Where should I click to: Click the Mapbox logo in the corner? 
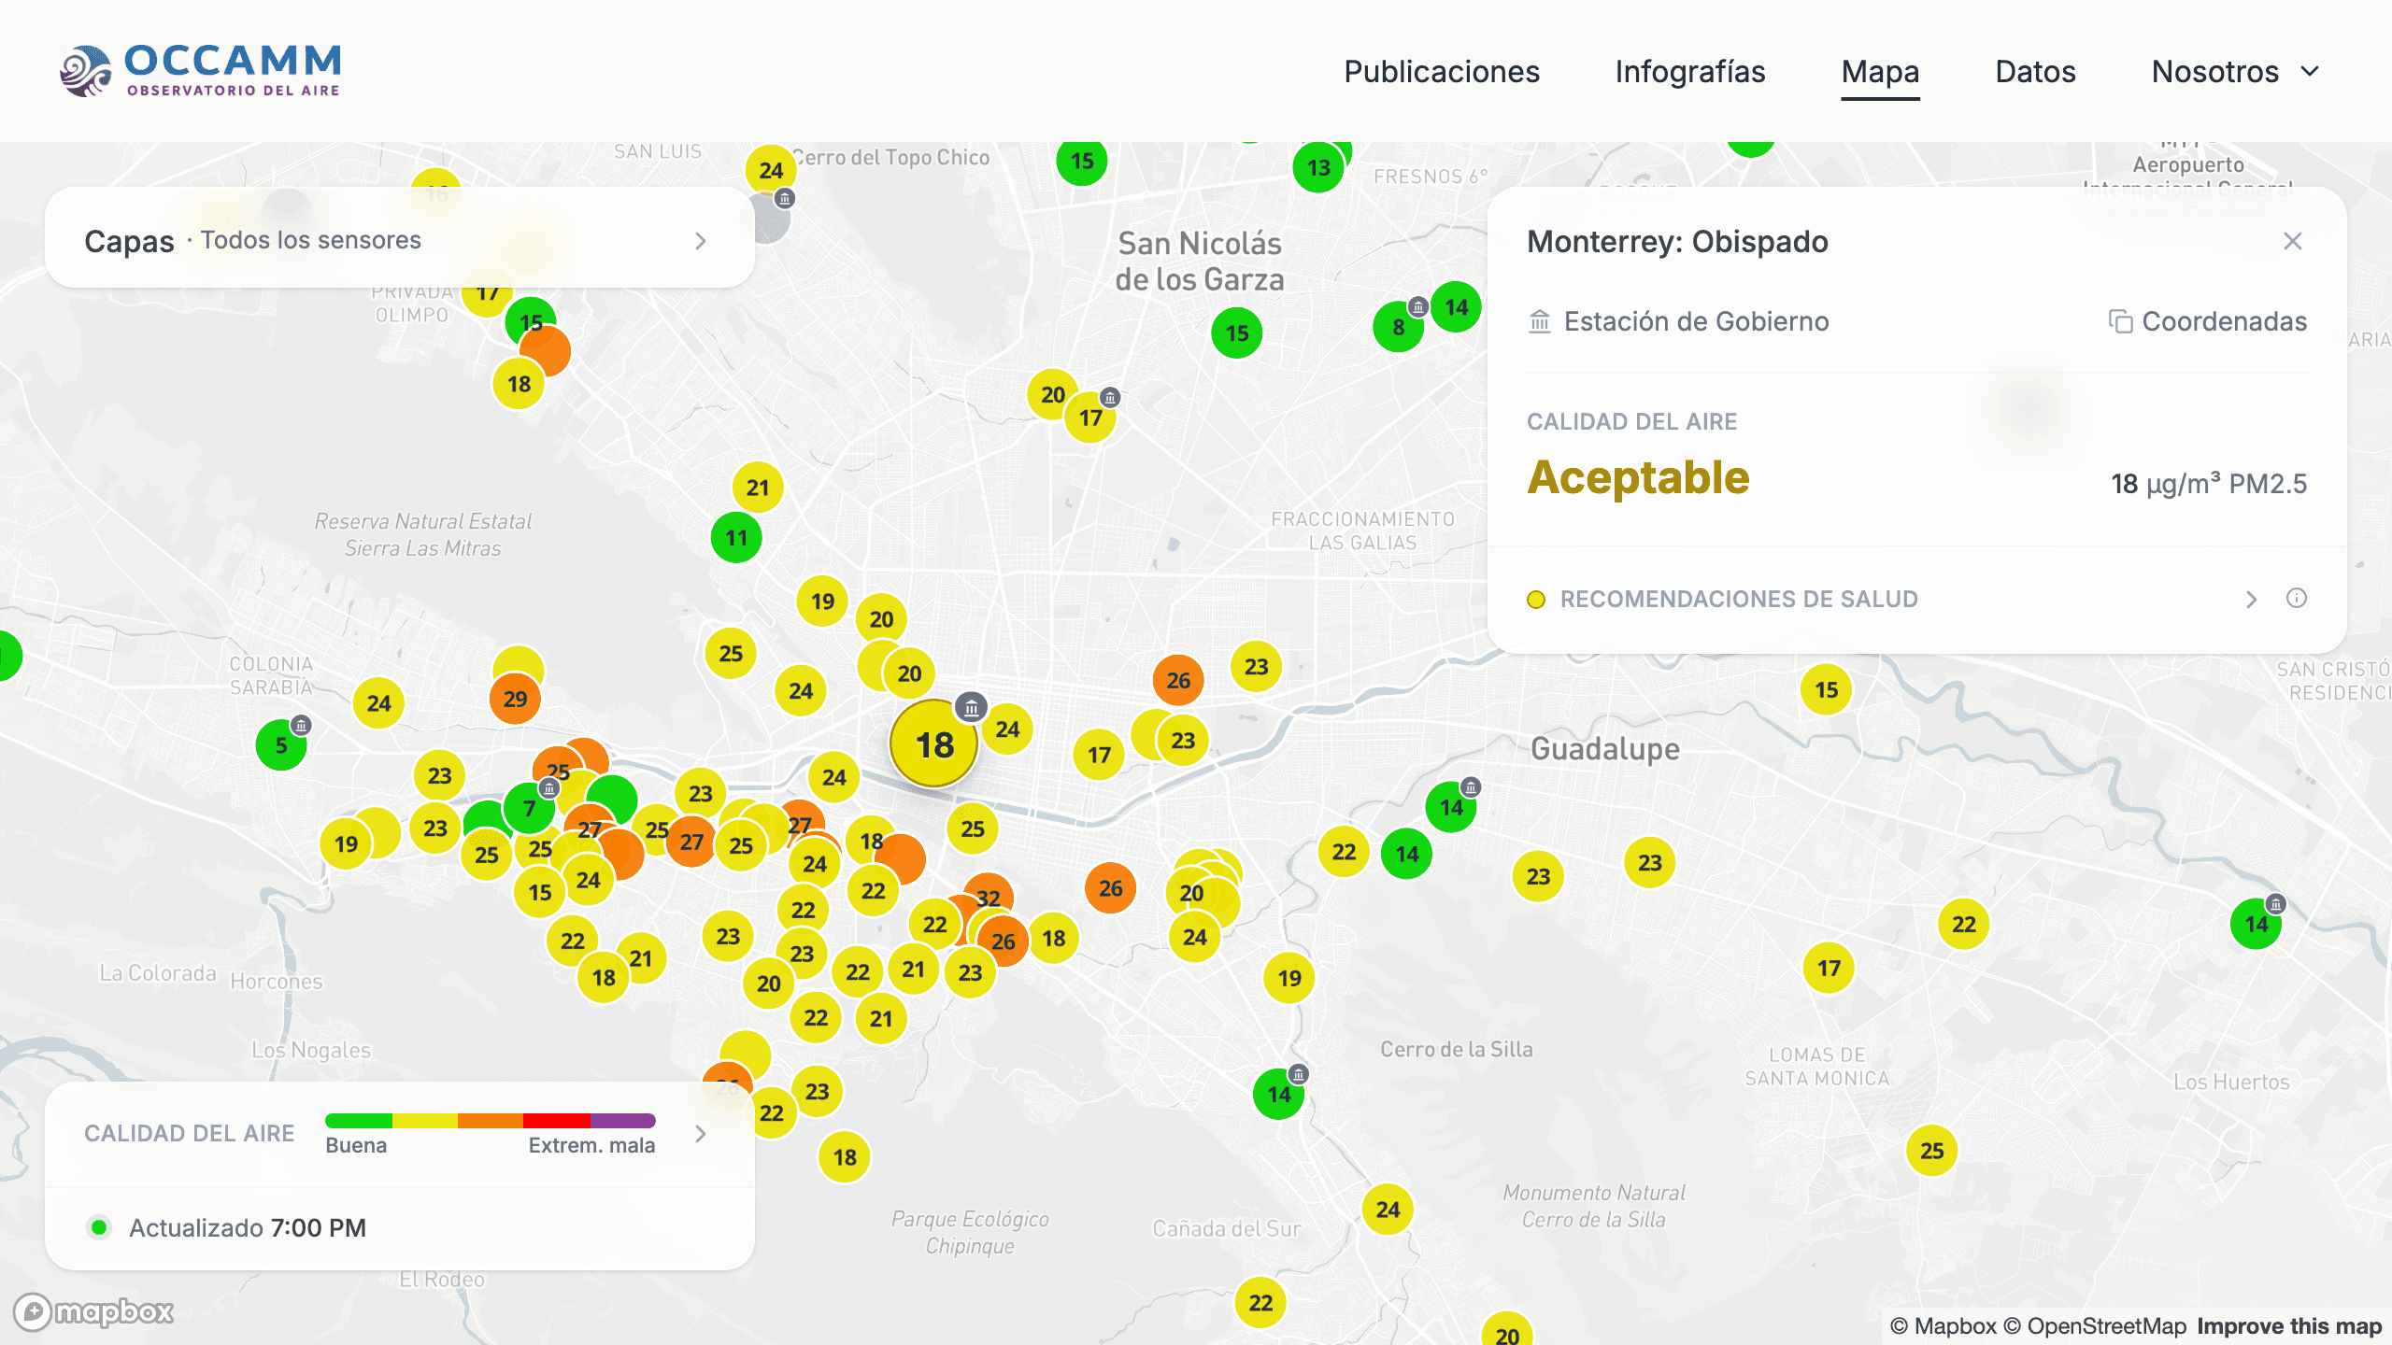pyautogui.click(x=93, y=1312)
